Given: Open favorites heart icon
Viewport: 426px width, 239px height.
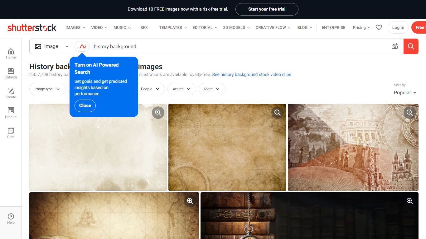Looking at the screenshot, I should [379, 27].
